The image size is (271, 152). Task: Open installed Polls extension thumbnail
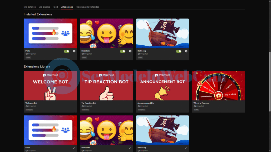[x=50, y=33]
